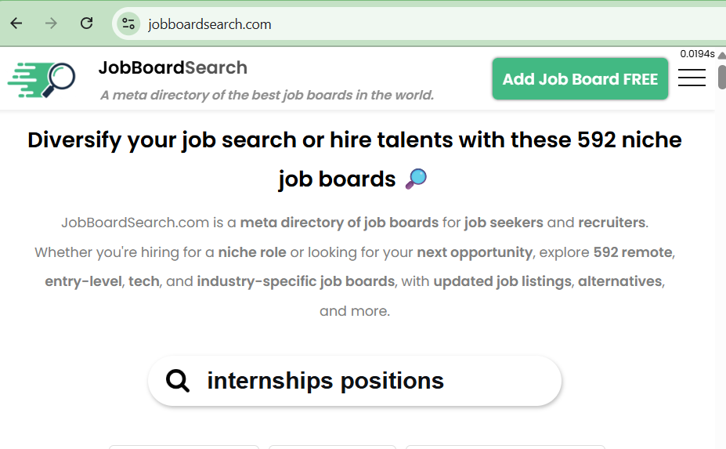Focus the internships positions search field
Viewport: 726px width, 449px height.
368,381
